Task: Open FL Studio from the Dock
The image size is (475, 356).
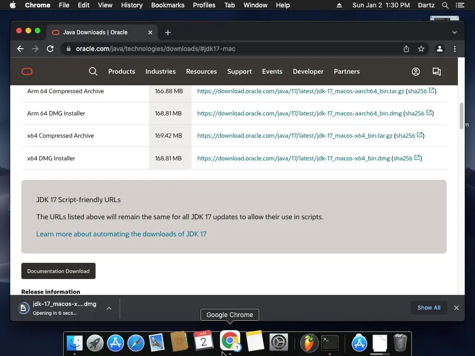Action: pyautogui.click(x=309, y=343)
